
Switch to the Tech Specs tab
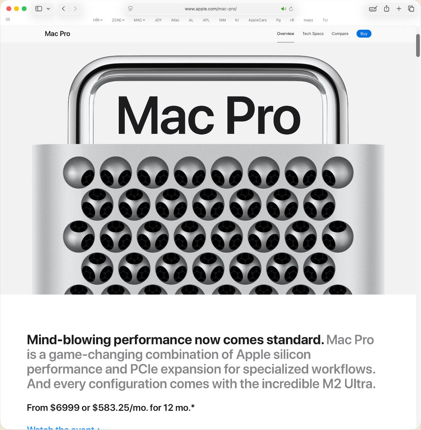(x=313, y=33)
